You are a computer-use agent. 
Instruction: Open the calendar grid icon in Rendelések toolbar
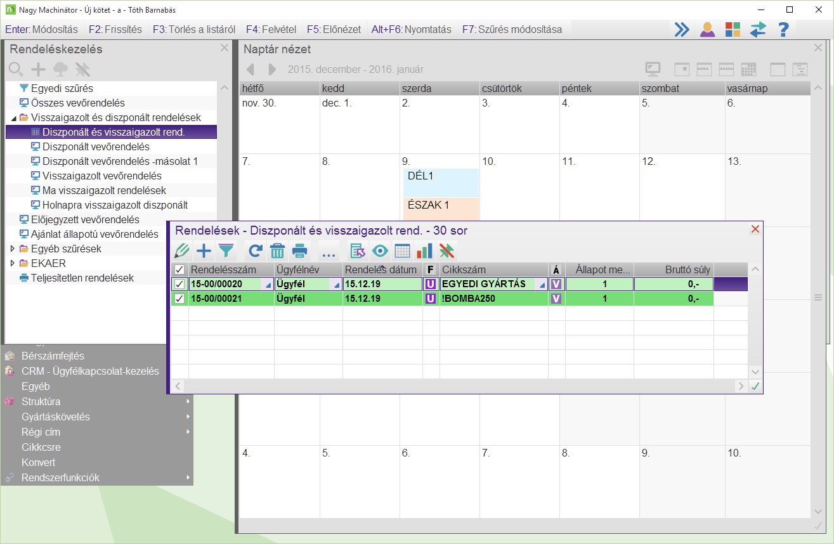(402, 251)
